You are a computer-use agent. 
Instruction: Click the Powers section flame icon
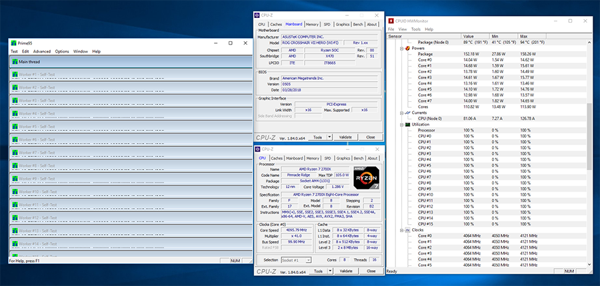(408, 48)
